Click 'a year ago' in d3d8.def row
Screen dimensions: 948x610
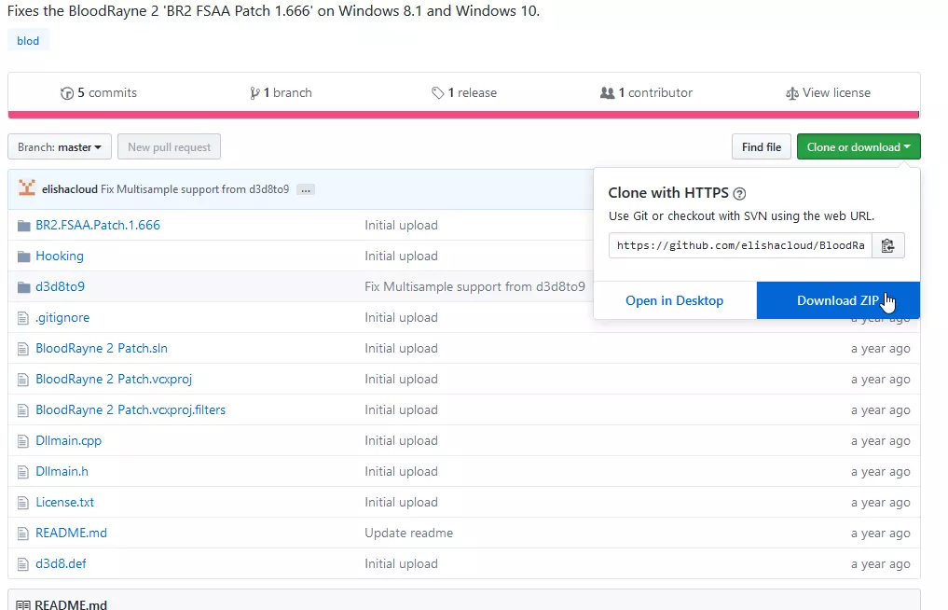click(880, 564)
